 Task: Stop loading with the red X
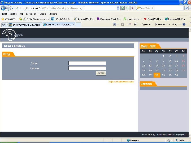click(x=132, y=8)
